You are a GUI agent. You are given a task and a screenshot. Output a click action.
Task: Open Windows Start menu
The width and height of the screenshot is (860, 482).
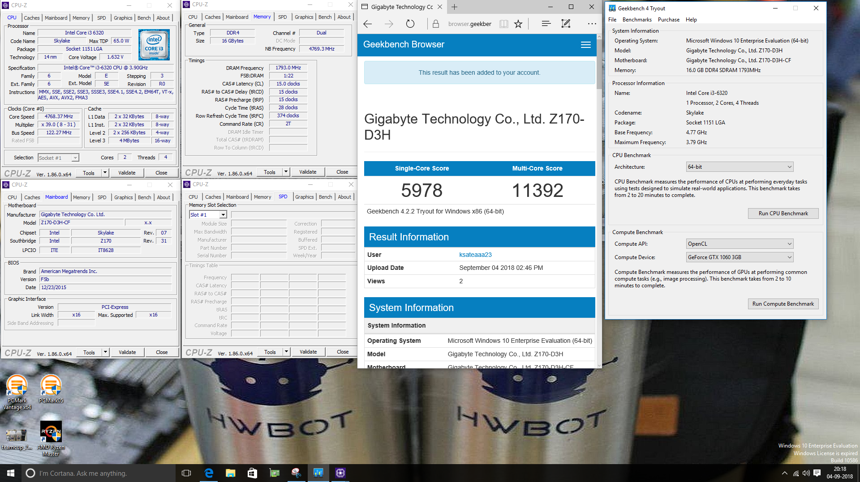(x=11, y=473)
